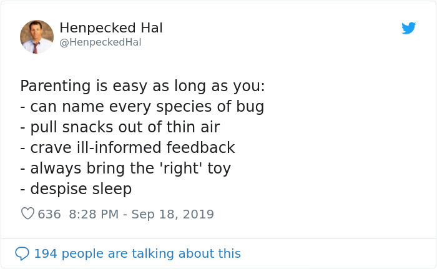
Task: Click the reply speech bubble icon
Action: [x=22, y=253]
